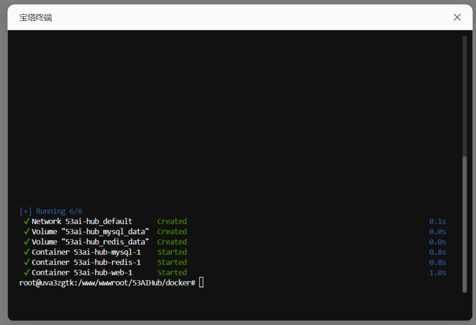Click the 宝塔终端 dialog title

35,18
